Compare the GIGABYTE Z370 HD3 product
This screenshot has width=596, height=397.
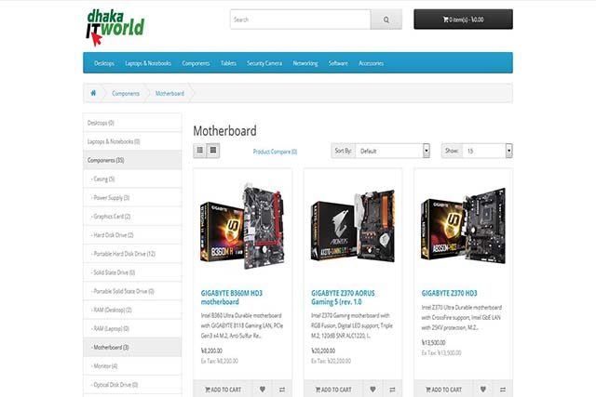pos(502,390)
